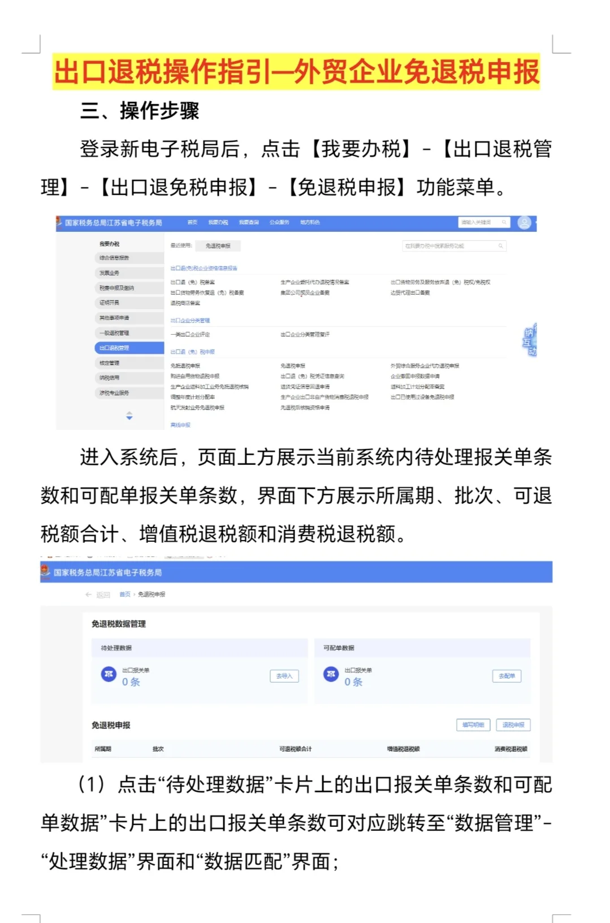This screenshot has width=610, height=923.
Task: Click the 填写明细 button
Action: 473,725
